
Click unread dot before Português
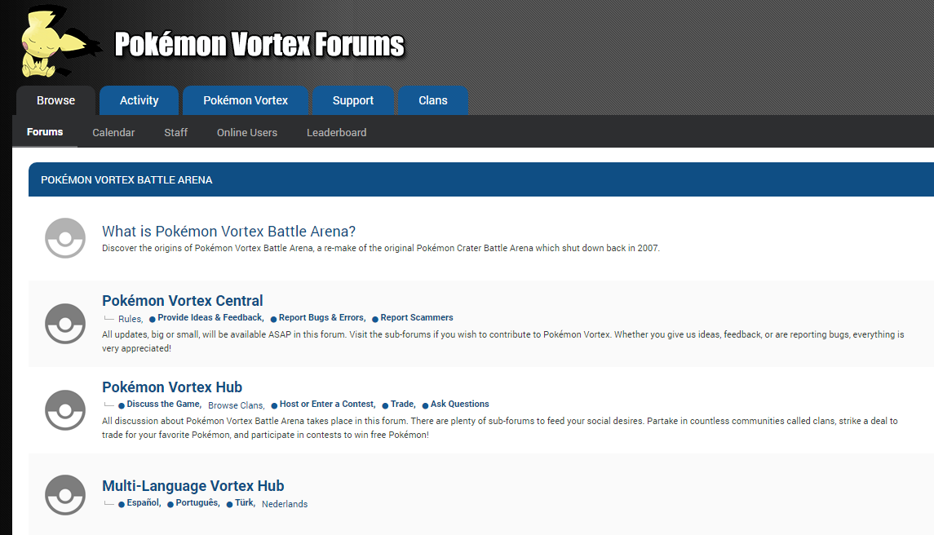tap(170, 505)
